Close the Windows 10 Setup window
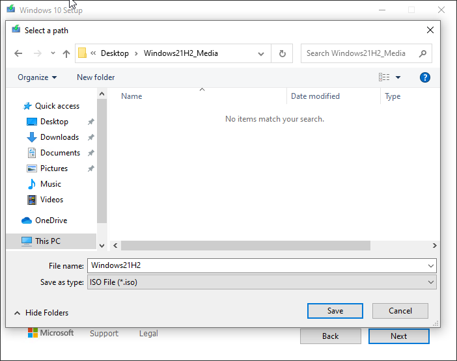 [441, 10]
